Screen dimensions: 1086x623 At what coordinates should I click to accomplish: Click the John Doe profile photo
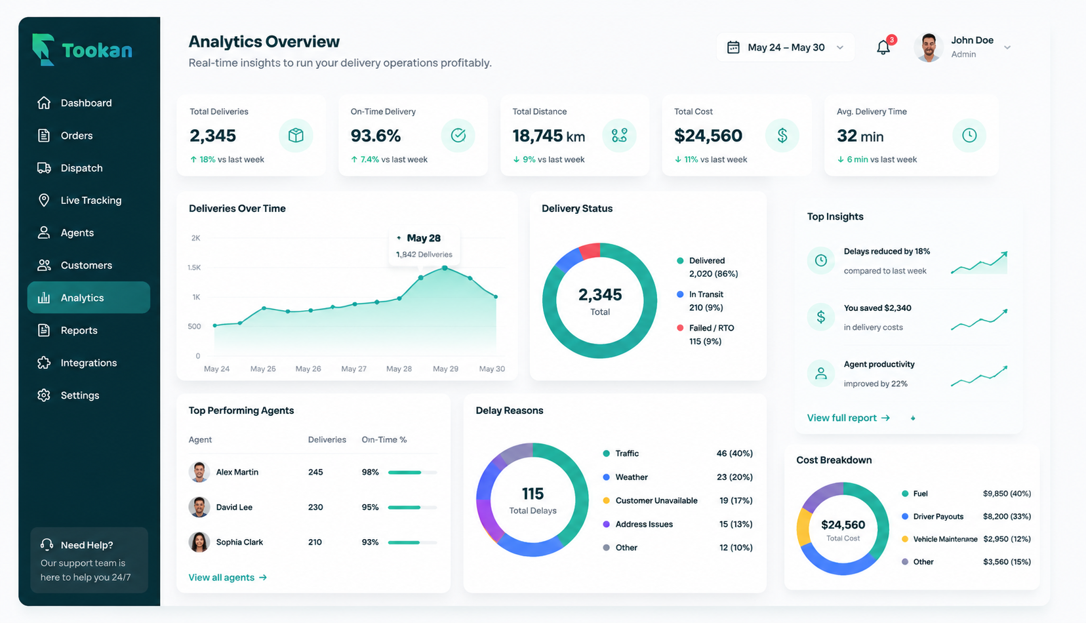(929, 47)
